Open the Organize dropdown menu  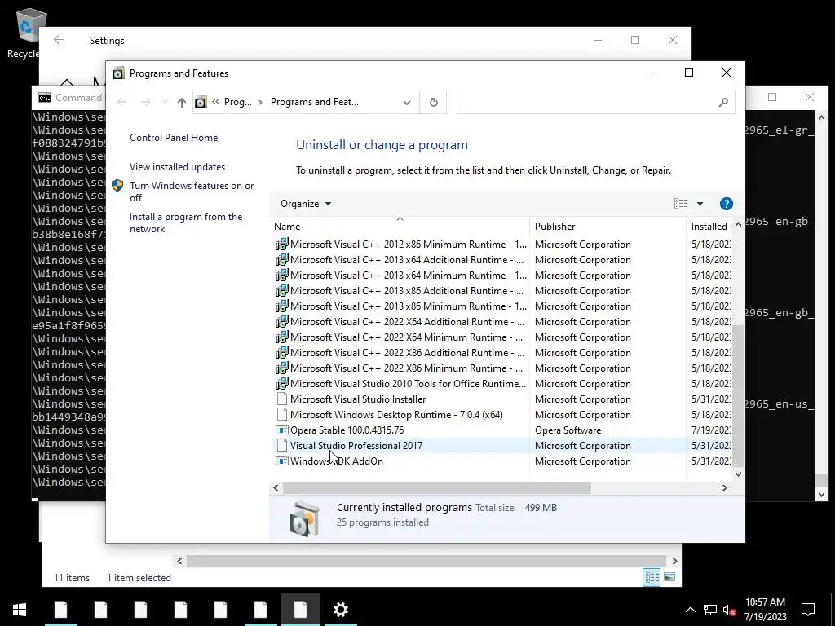(x=306, y=204)
